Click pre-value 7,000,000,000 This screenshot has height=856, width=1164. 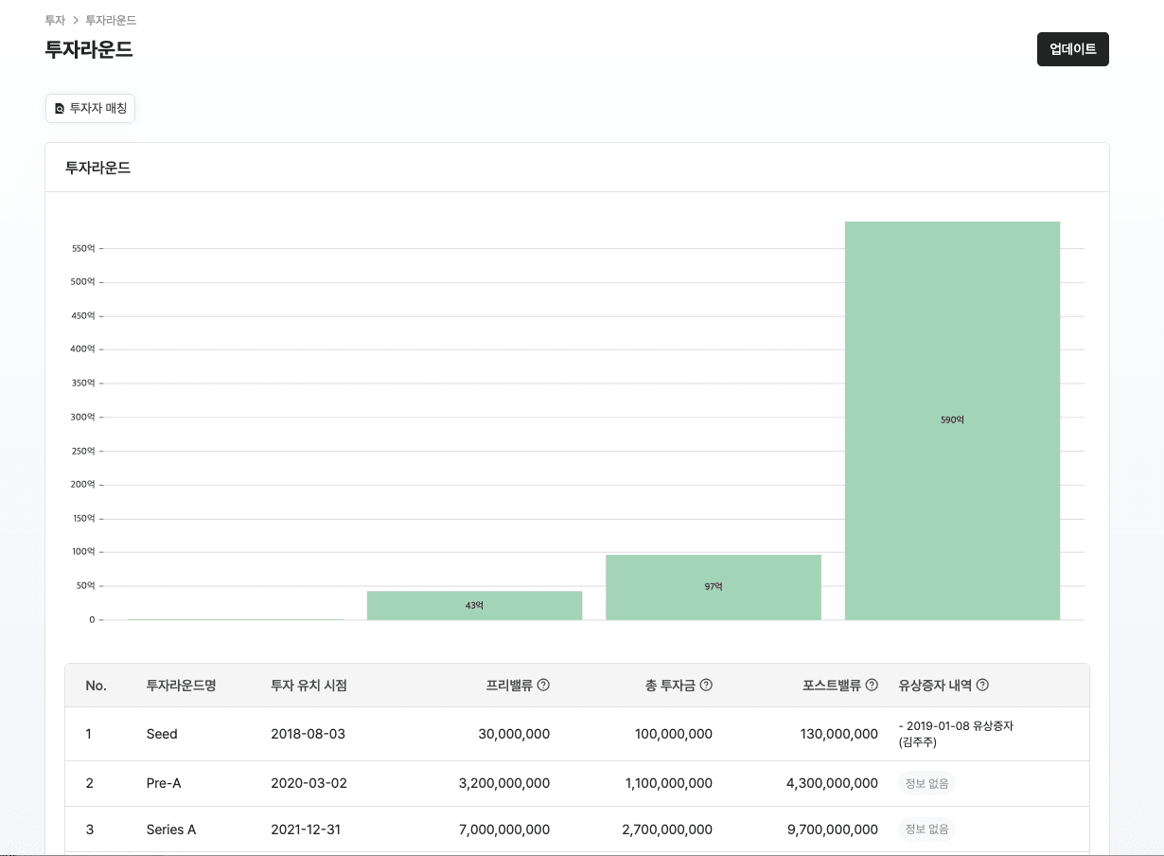pos(503,829)
